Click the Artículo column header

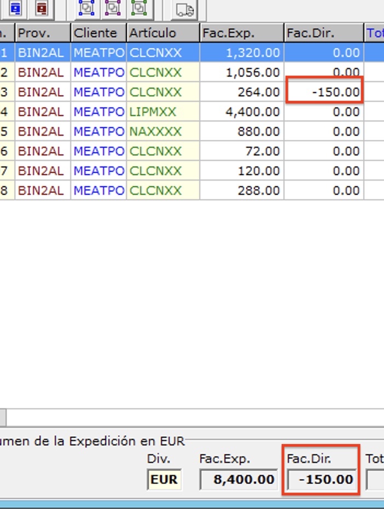point(163,33)
